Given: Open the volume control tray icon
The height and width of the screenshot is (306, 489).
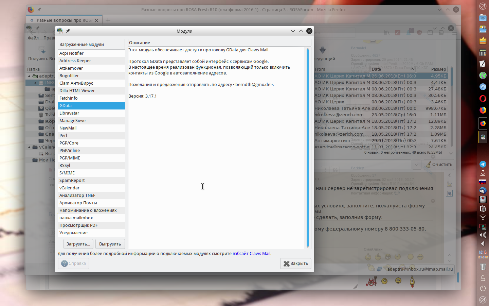Looking at the screenshot, I should (x=483, y=235).
